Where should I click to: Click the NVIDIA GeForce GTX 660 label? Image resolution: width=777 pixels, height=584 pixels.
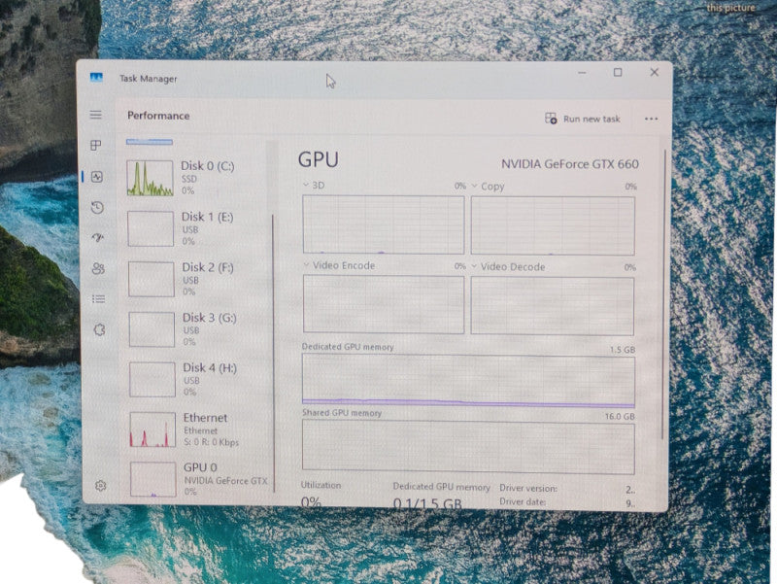tap(570, 164)
